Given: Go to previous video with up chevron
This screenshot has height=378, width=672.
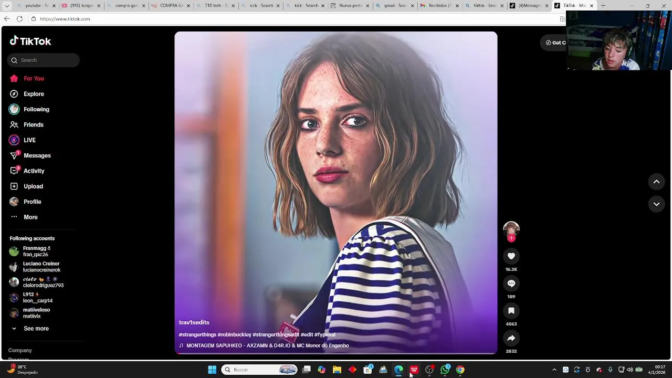Looking at the screenshot, I should click(656, 182).
